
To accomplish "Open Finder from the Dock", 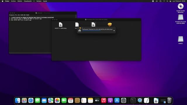I will 18,100.
